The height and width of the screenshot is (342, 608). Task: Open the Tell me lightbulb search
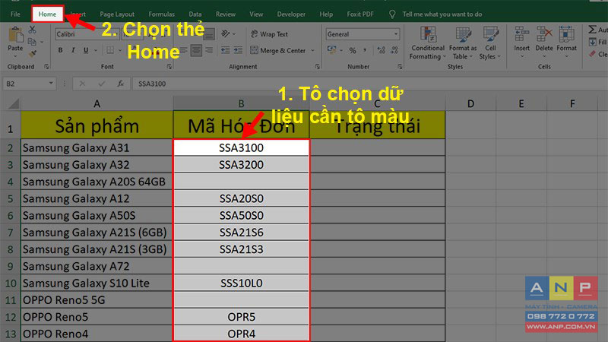(392, 14)
